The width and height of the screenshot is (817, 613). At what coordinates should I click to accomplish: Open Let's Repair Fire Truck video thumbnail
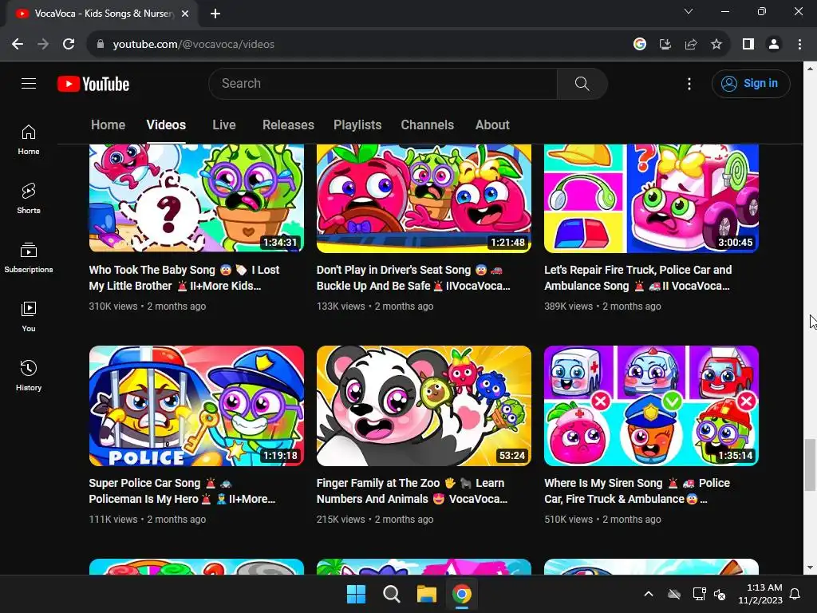651,199
